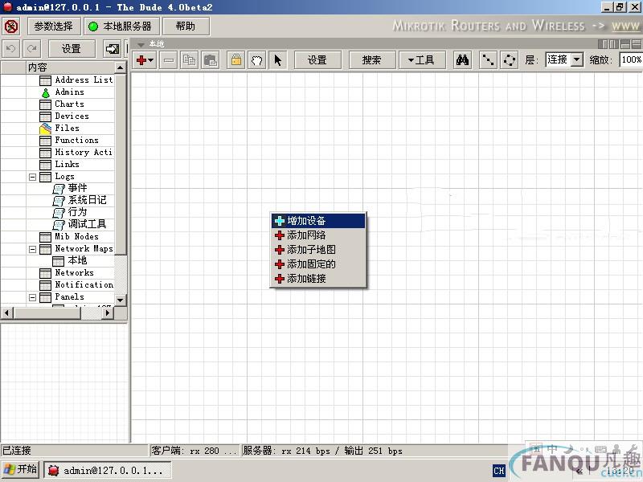
Task: Select the hand drag tool
Action: point(256,60)
